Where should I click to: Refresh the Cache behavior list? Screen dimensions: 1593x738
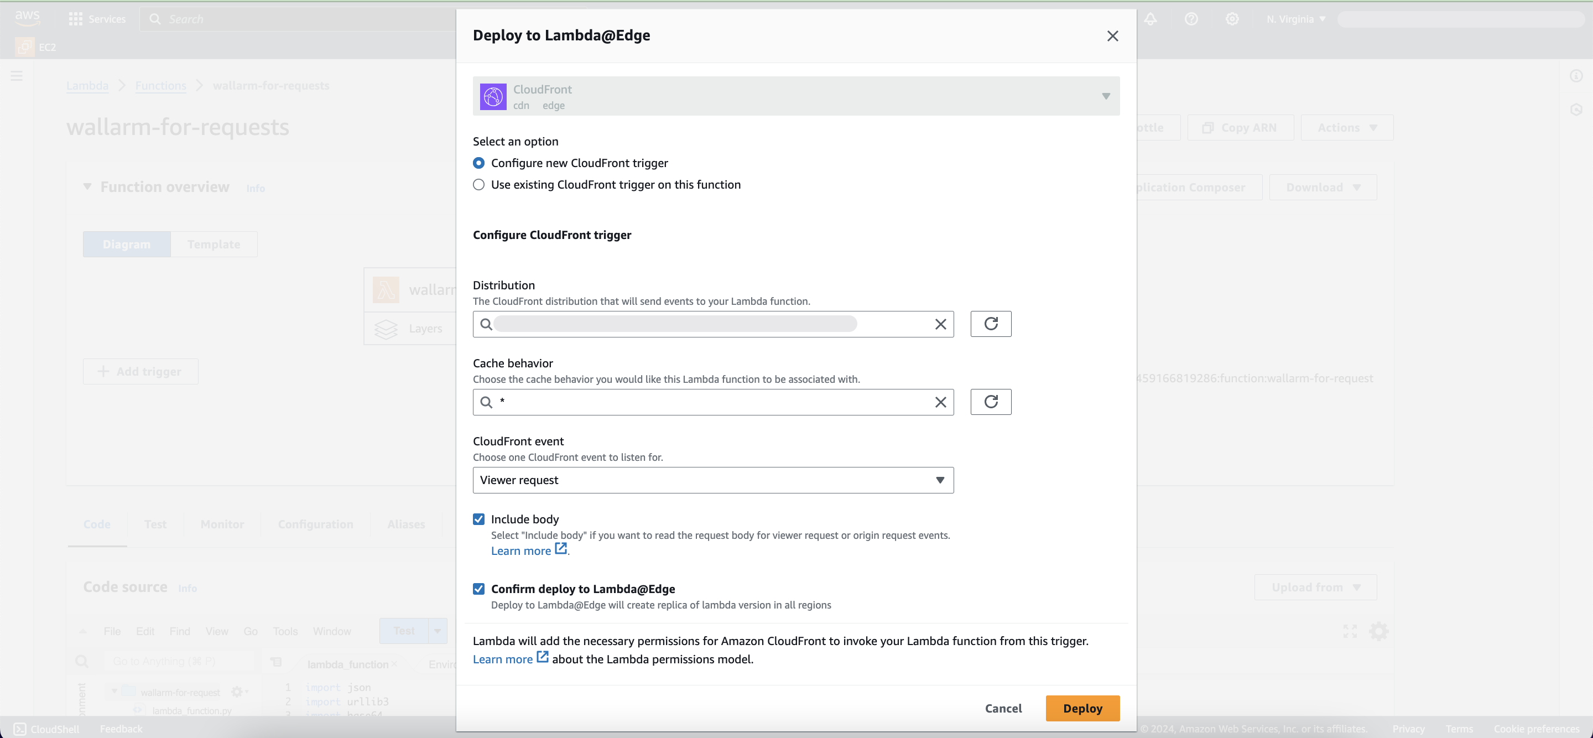tap(991, 402)
